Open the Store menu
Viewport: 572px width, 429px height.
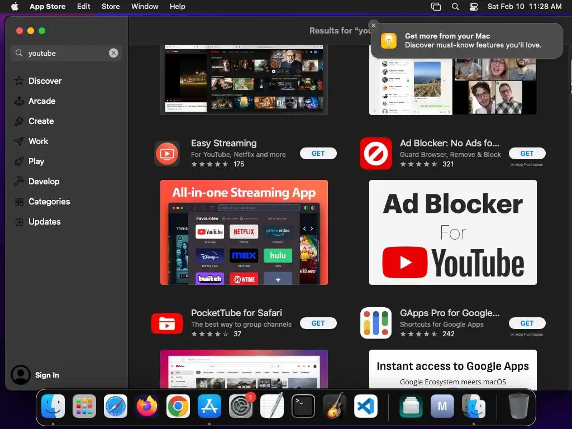tap(111, 7)
